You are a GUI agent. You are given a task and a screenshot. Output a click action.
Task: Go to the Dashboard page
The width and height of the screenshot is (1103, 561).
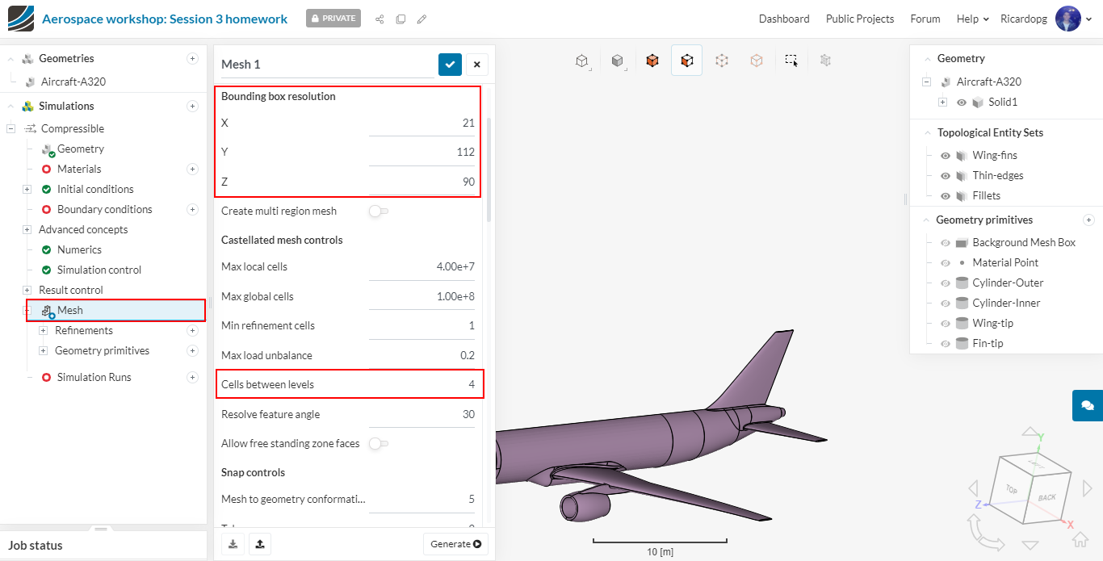tap(784, 19)
